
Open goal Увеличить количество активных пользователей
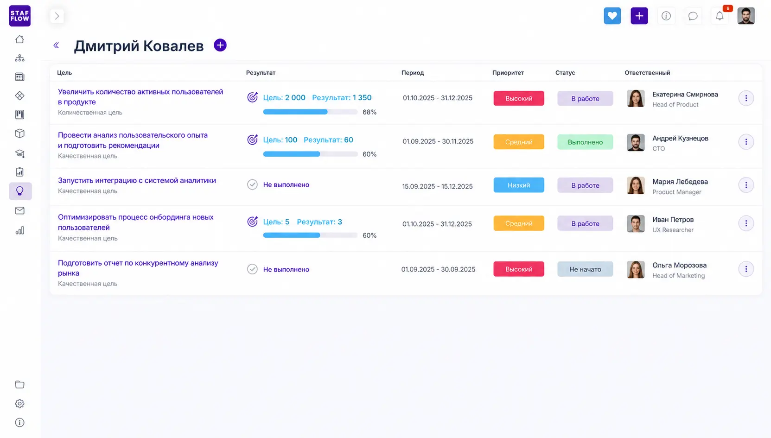pyautogui.click(x=140, y=97)
